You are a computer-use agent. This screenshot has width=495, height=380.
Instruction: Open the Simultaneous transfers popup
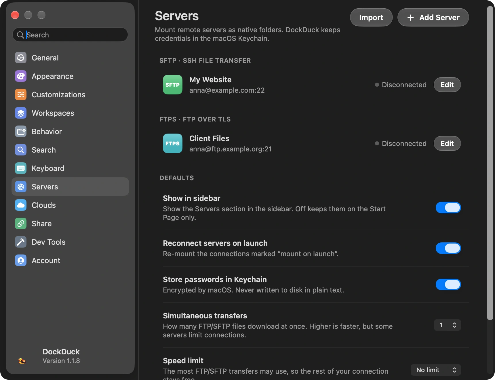coord(448,325)
